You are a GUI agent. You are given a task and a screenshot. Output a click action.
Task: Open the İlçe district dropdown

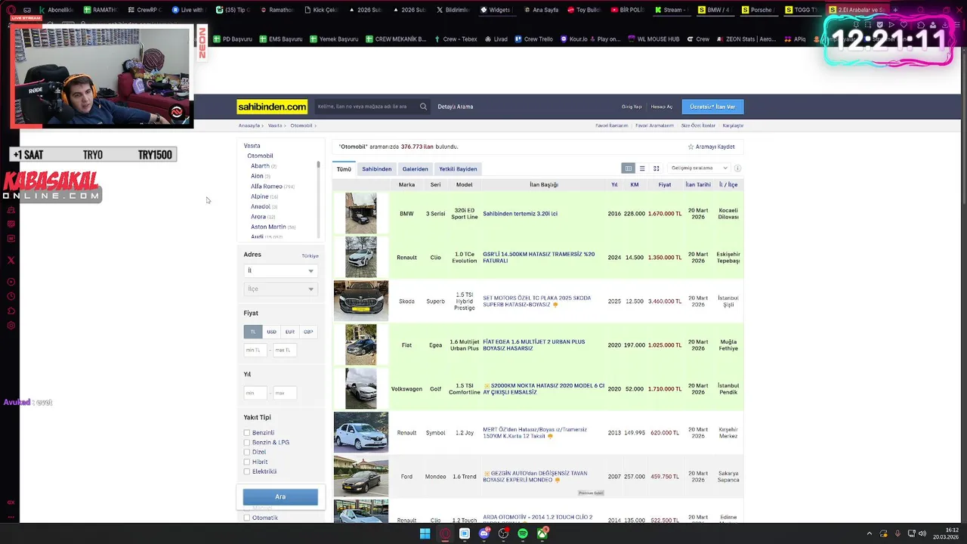280,289
